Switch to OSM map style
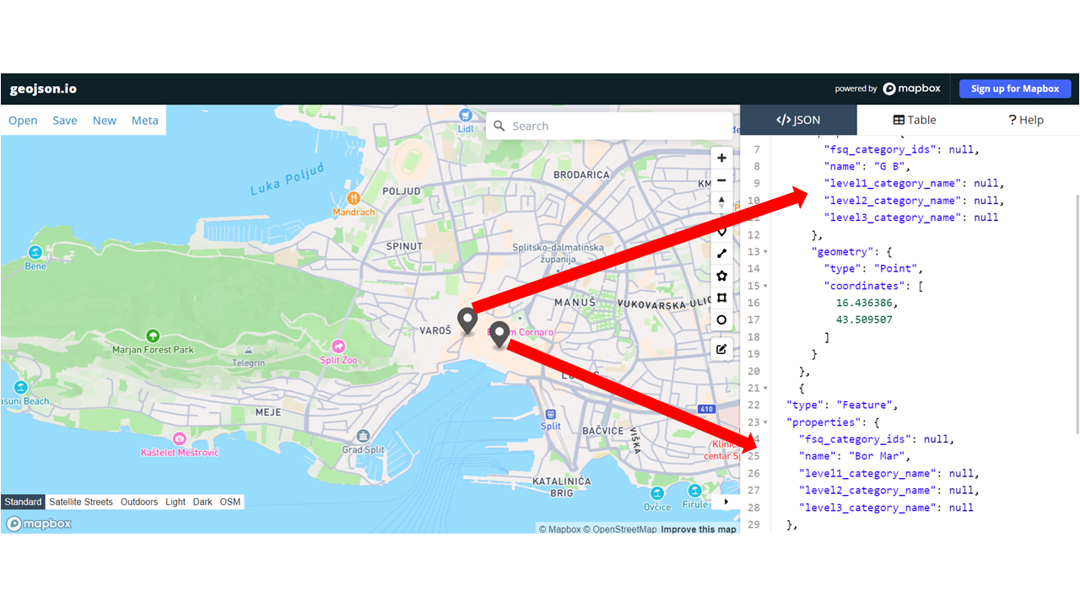The image size is (1080, 607). (230, 502)
